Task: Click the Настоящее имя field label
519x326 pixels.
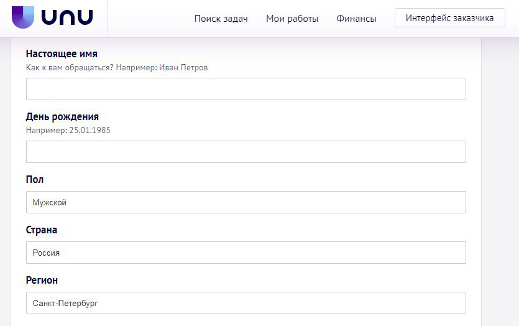Action: click(x=62, y=54)
